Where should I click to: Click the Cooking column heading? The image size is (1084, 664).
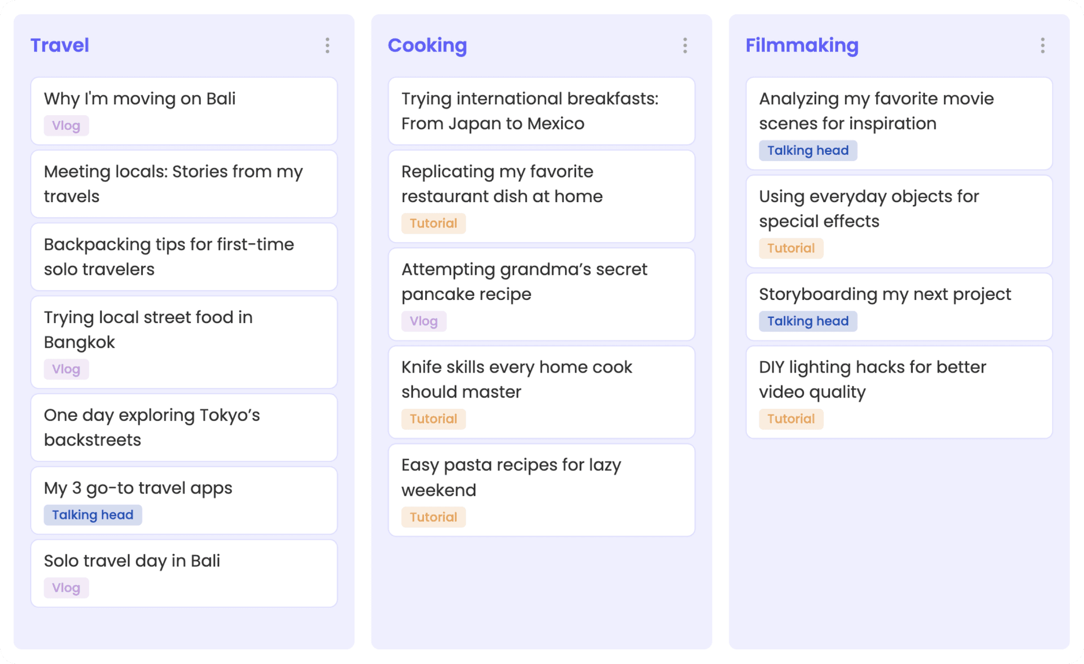pyautogui.click(x=427, y=45)
